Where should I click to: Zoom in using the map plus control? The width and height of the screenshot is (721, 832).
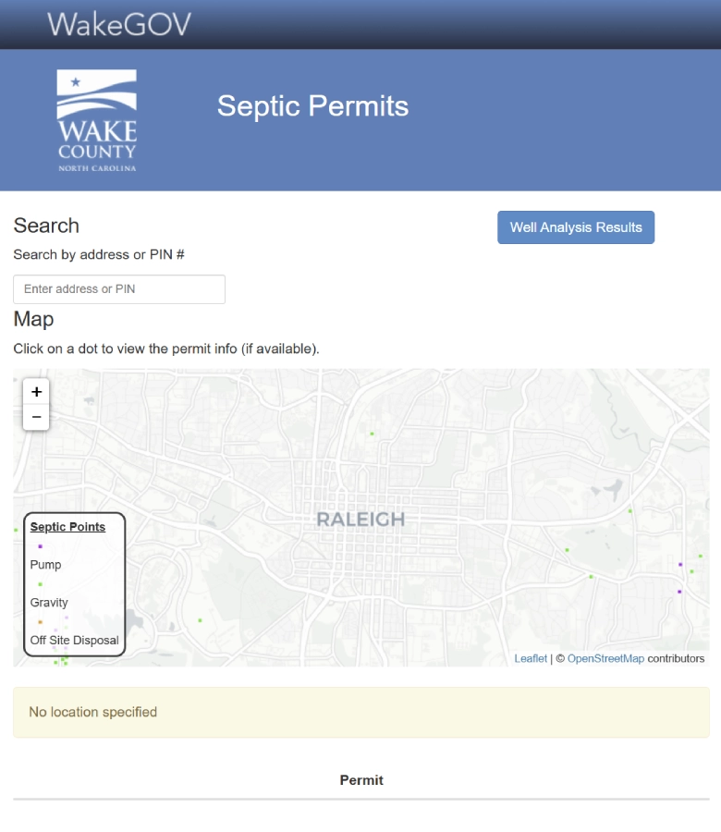point(34,392)
